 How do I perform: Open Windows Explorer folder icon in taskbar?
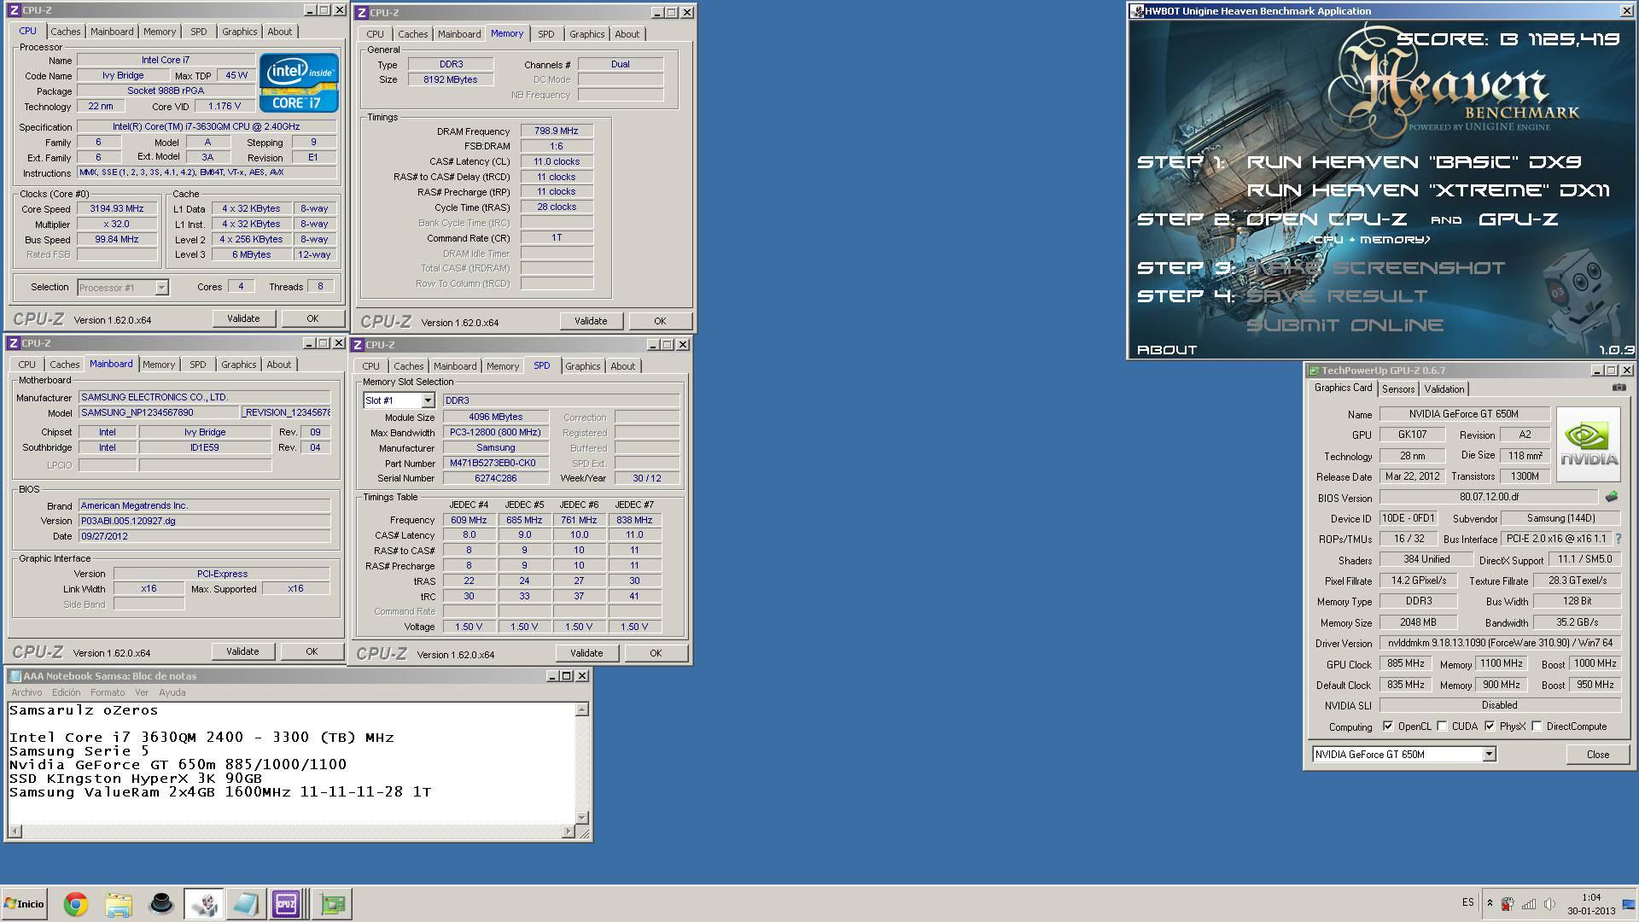(x=119, y=904)
